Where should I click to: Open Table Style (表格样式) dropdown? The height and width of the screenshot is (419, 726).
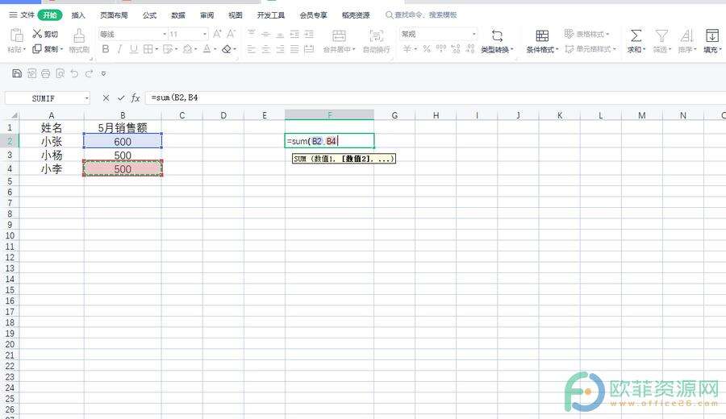coord(586,34)
